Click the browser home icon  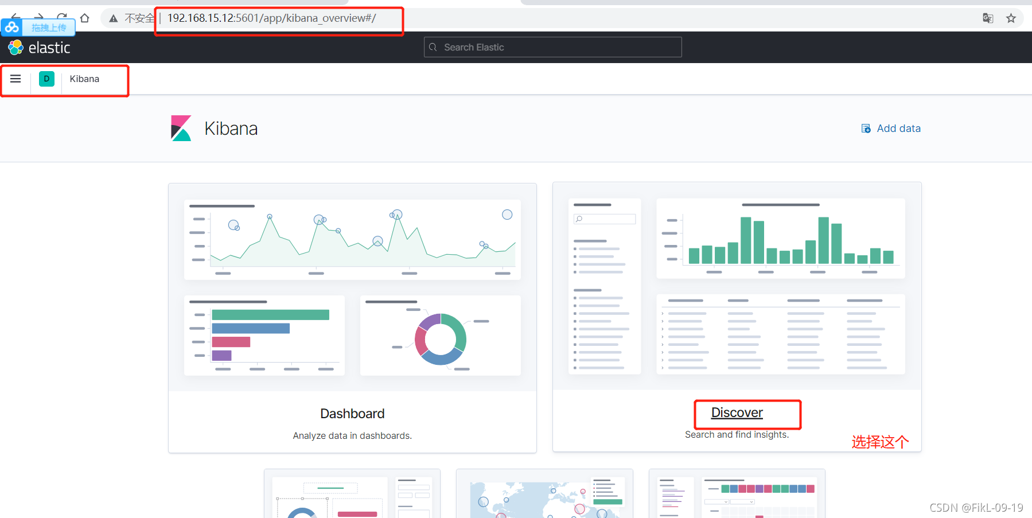point(84,18)
